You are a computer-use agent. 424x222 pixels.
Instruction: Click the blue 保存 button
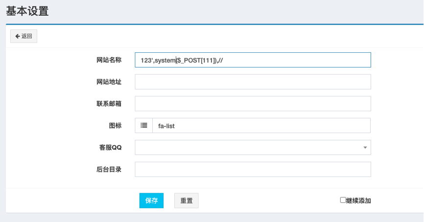coord(151,200)
